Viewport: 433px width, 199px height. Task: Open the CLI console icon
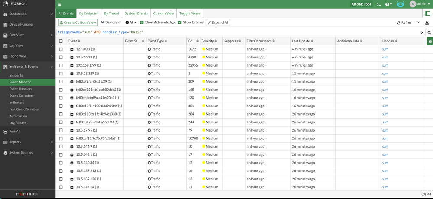[378, 4]
